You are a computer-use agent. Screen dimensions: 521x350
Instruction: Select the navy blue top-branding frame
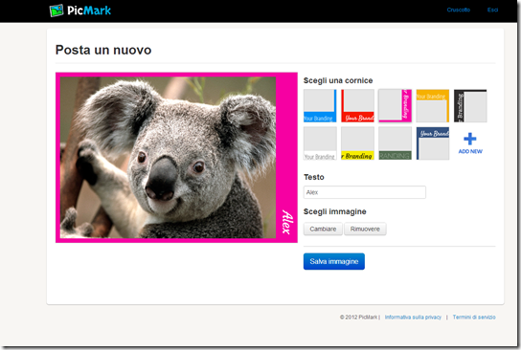(433, 143)
